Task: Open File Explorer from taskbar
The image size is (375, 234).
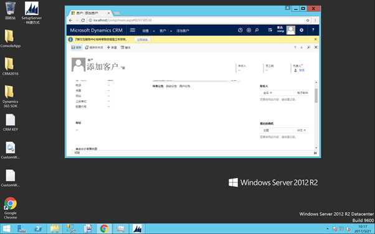Action: pyautogui.click(x=55, y=229)
